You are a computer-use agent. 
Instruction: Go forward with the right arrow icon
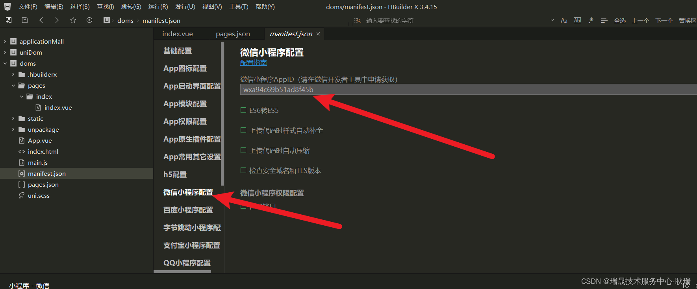click(x=57, y=20)
